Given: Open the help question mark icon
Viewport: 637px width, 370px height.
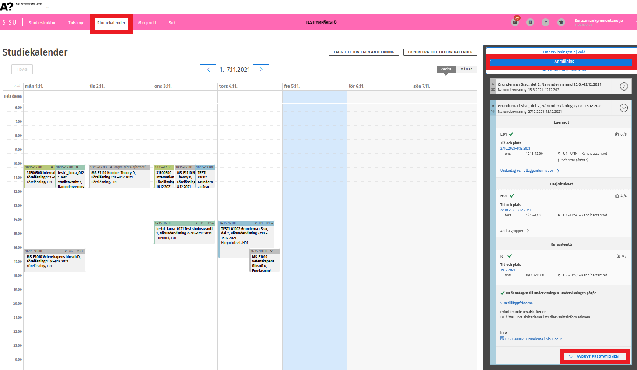Looking at the screenshot, I should click(x=546, y=22).
